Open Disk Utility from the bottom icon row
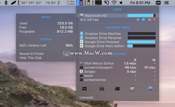Image resolution: width=175 pixels, height=107 pixels. (x=132, y=89)
